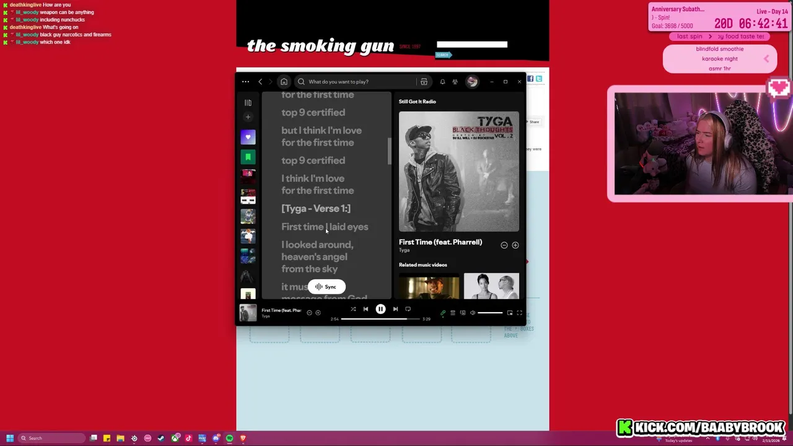This screenshot has width=793, height=446.
Task: Open Brave browser from the taskbar
Action: click(x=243, y=438)
